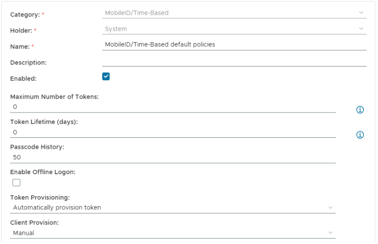Uncheck the Enabled checkbox

(106, 76)
